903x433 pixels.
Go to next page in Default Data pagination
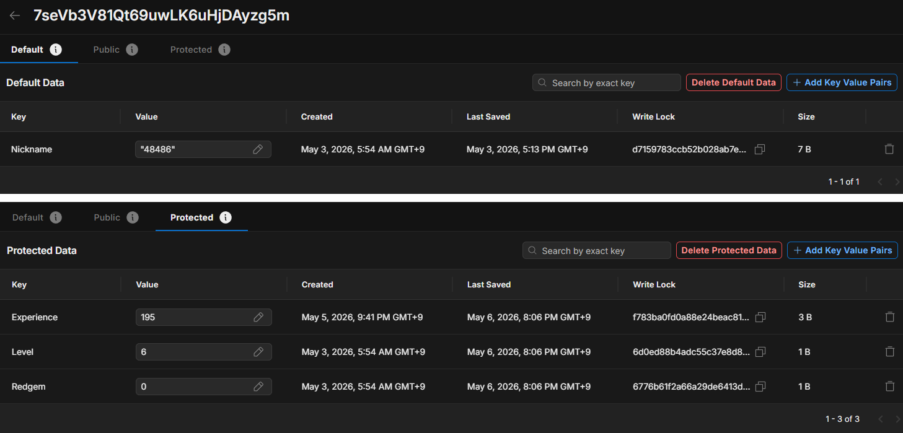[897, 182]
